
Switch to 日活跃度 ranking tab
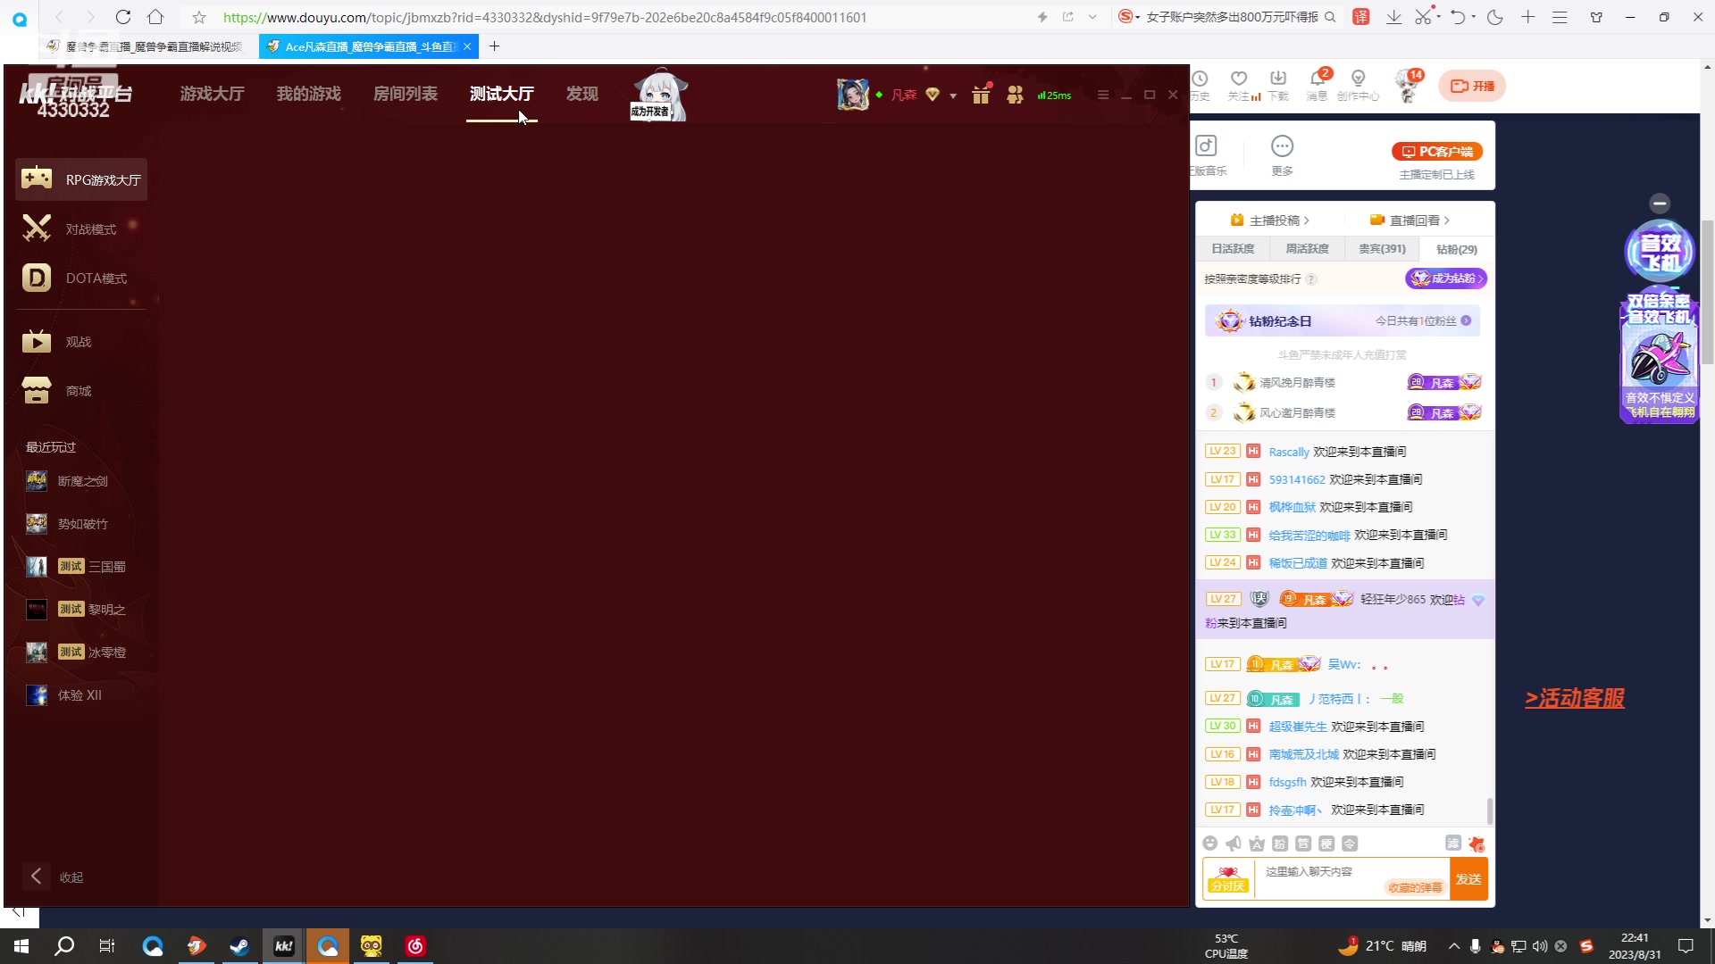tap(1233, 249)
